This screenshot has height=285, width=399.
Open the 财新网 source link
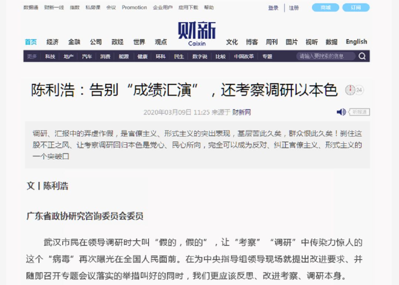coord(241,112)
